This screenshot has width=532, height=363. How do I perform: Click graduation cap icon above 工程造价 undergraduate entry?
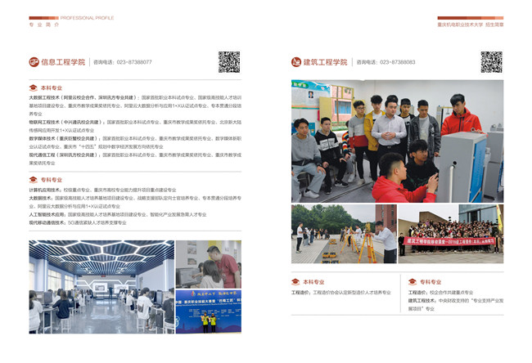click(x=295, y=281)
